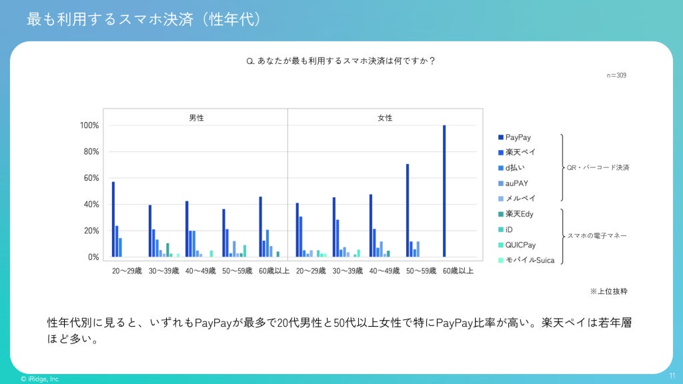Select the QR・バーコード決済 bracket label
683x384 pixels.
tap(598, 167)
